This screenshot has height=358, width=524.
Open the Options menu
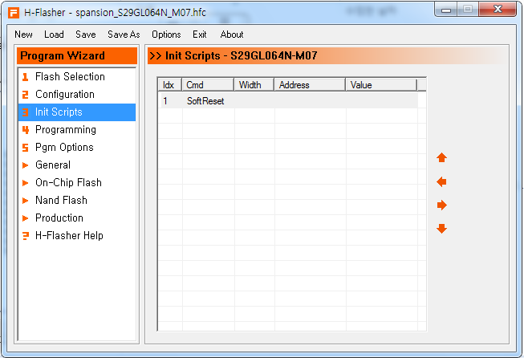[166, 35]
